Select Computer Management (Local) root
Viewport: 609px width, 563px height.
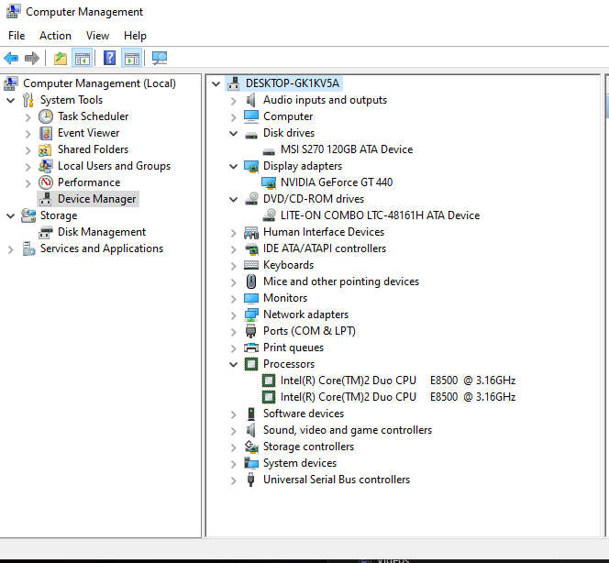(x=99, y=83)
